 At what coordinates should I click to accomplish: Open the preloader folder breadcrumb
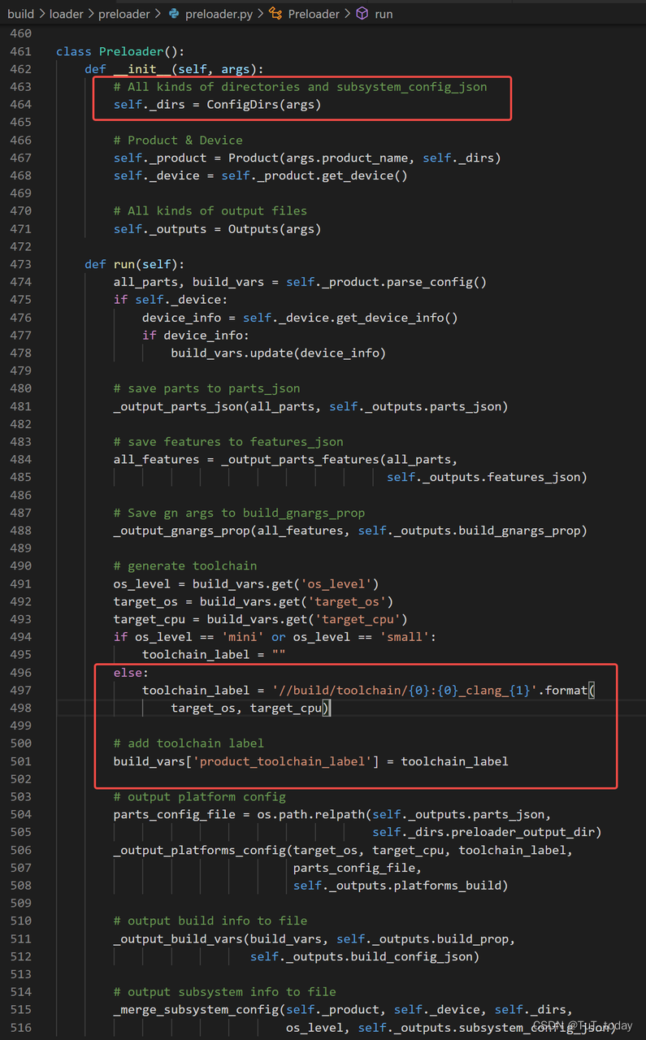[x=124, y=14]
